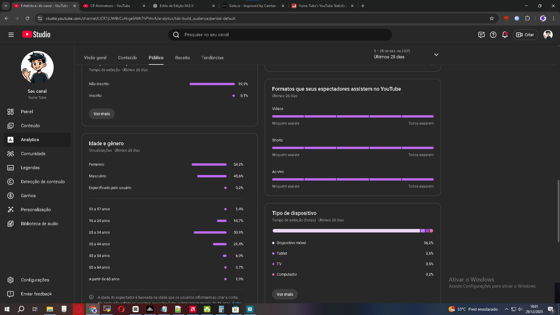Open Ganhos earnings section in sidebar

click(28, 196)
